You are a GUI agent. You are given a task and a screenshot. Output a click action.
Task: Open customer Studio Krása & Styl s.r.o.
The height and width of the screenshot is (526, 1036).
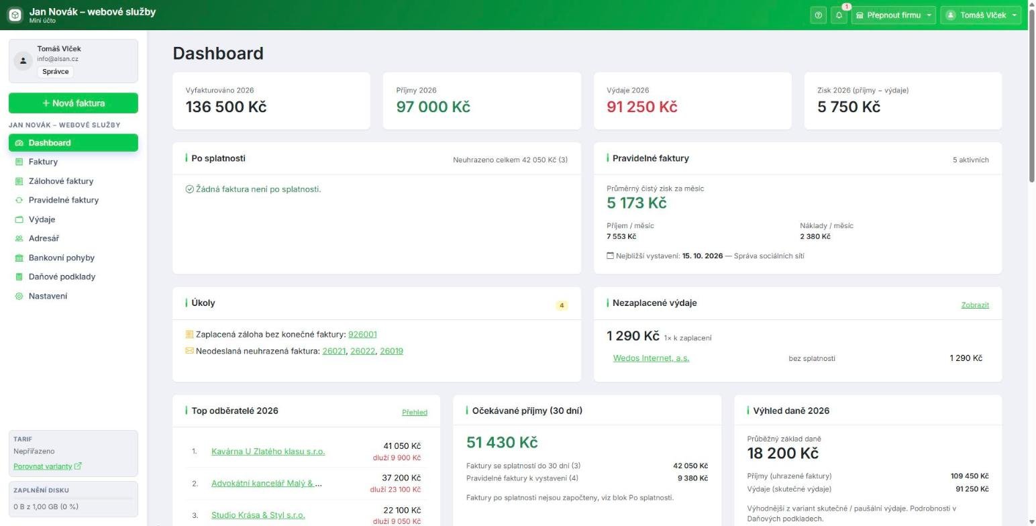click(x=258, y=515)
